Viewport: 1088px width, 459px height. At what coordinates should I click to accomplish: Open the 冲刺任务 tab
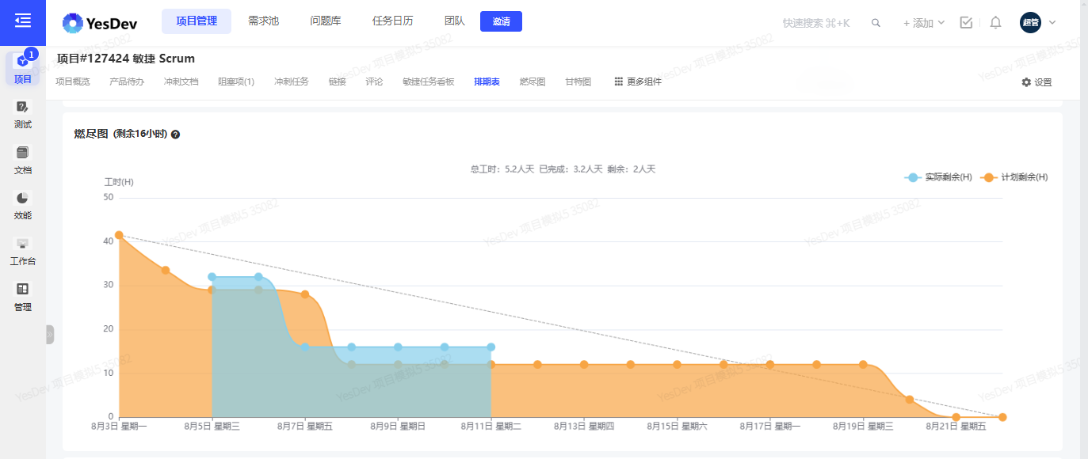tap(292, 82)
